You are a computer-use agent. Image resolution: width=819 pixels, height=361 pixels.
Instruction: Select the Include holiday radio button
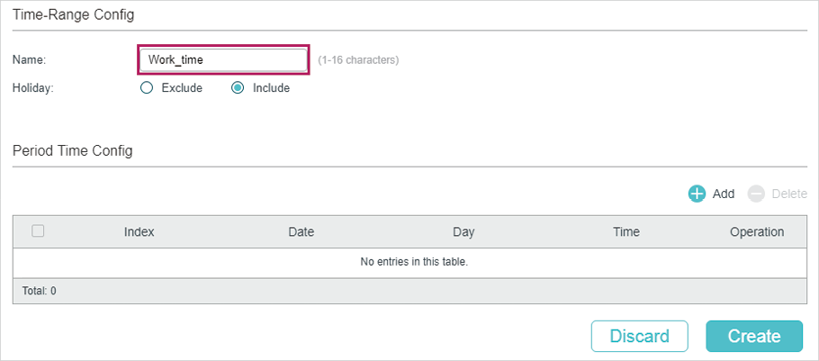[238, 88]
